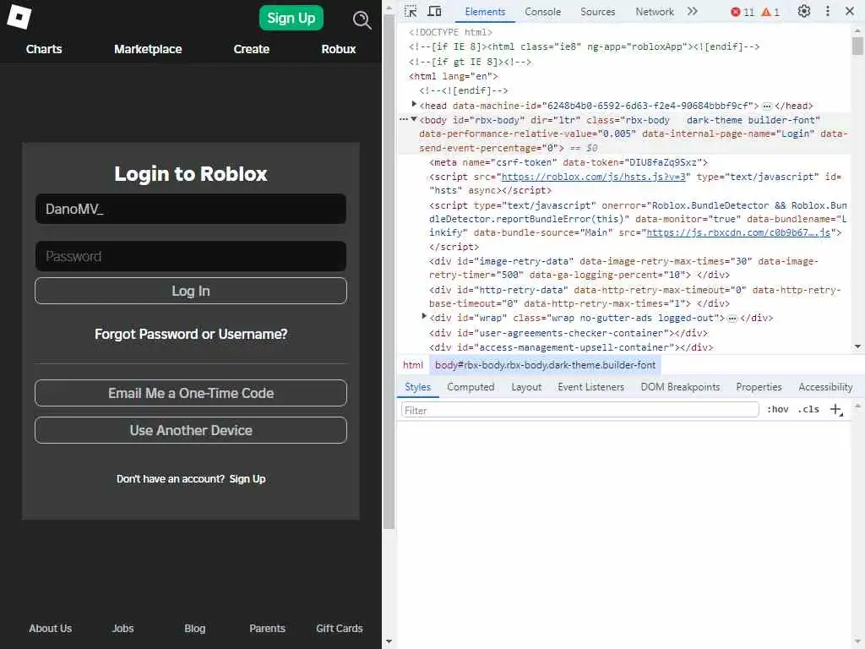This screenshot has width=865, height=649.
Task: Click the Roblox logo icon
Action: pos(19,17)
